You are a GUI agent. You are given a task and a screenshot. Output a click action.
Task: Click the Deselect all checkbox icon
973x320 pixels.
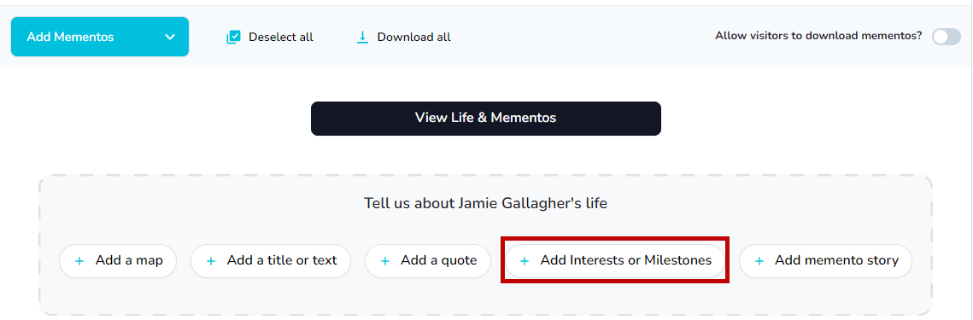[233, 38]
